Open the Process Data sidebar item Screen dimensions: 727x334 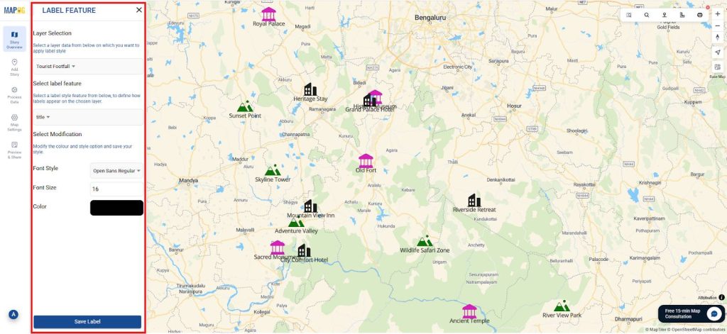click(x=14, y=94)
